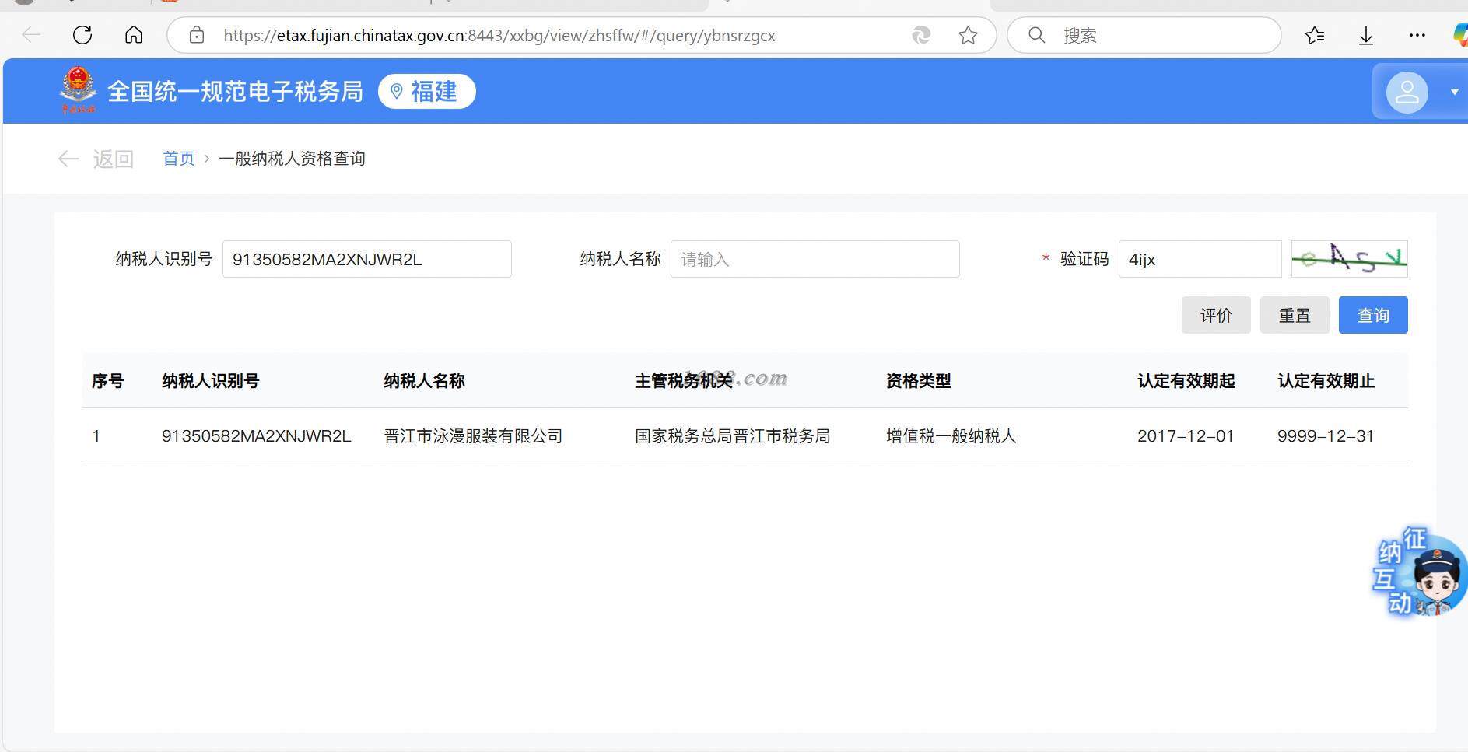Click the 纳税人名称 column header
Image resolution: width=1468 pixels, height=752 pixels.
tap(424, 381)
